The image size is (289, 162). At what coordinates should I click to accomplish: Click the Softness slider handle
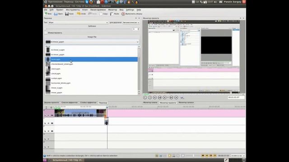pyautogui.click(x=46, y=29)
